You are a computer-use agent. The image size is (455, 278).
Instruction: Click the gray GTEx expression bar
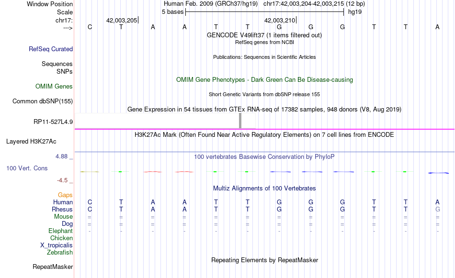(240, 121)
